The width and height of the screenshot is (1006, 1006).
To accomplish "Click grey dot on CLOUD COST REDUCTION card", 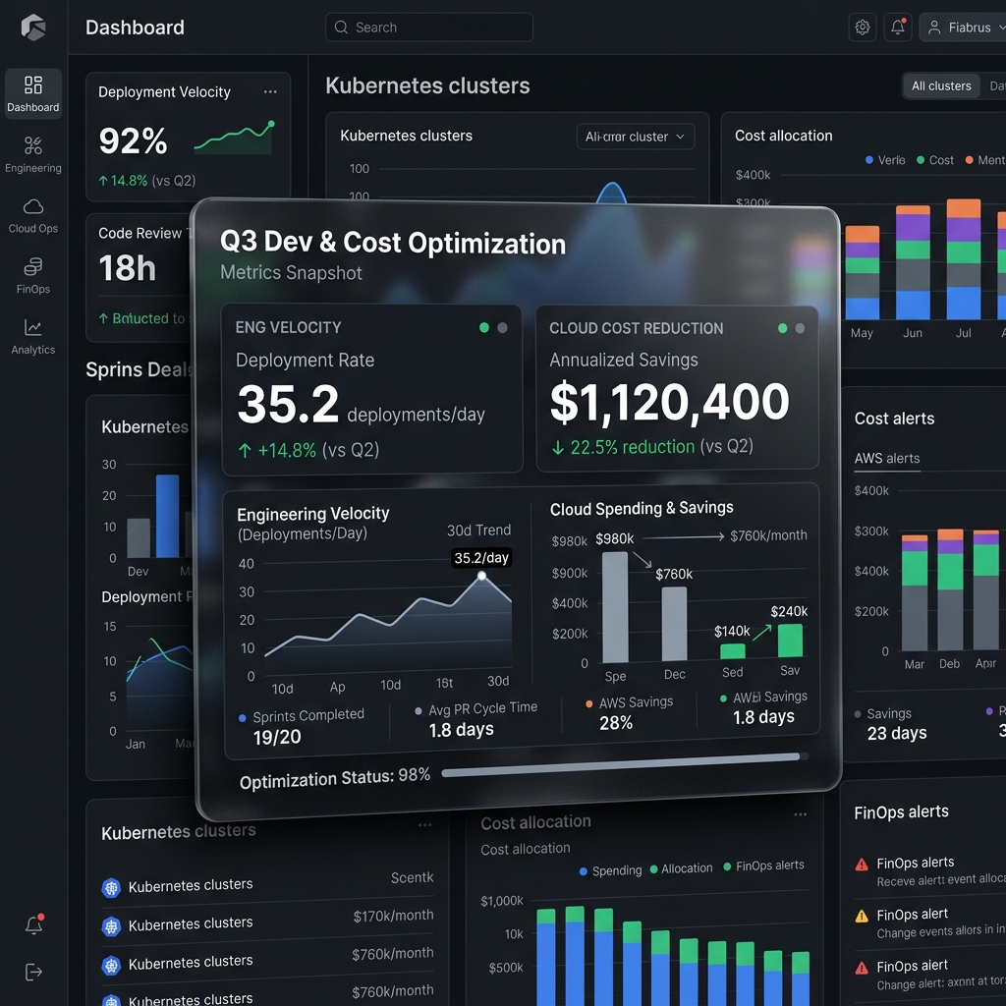I will click(x=800, y=328).
